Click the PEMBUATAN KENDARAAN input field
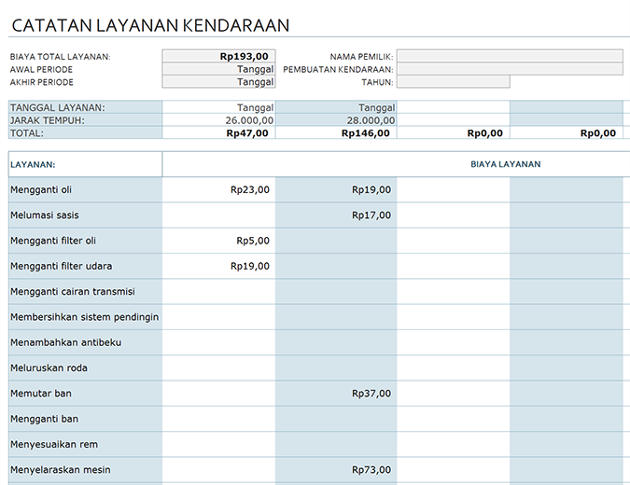This screenshot has width=630, height=485. 510,69
